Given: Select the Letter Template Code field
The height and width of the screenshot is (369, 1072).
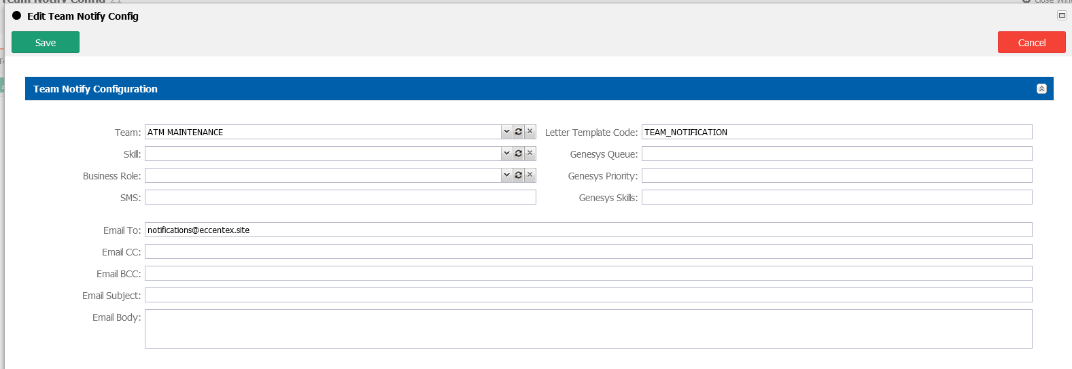Looking at the screenshot, I should pyautogui.click(x=836, y=132).
